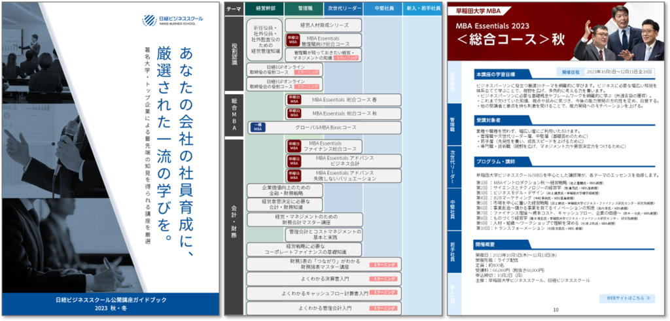Click Eラーニング badge on キャッシュフロー計算書入門
This screenshot has width=670, height=321.
tap(383, 293)
